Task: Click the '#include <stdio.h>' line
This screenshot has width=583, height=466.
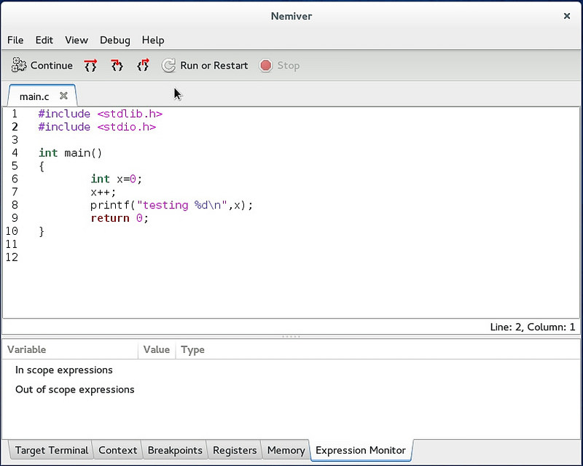Action: click(97, 127)
